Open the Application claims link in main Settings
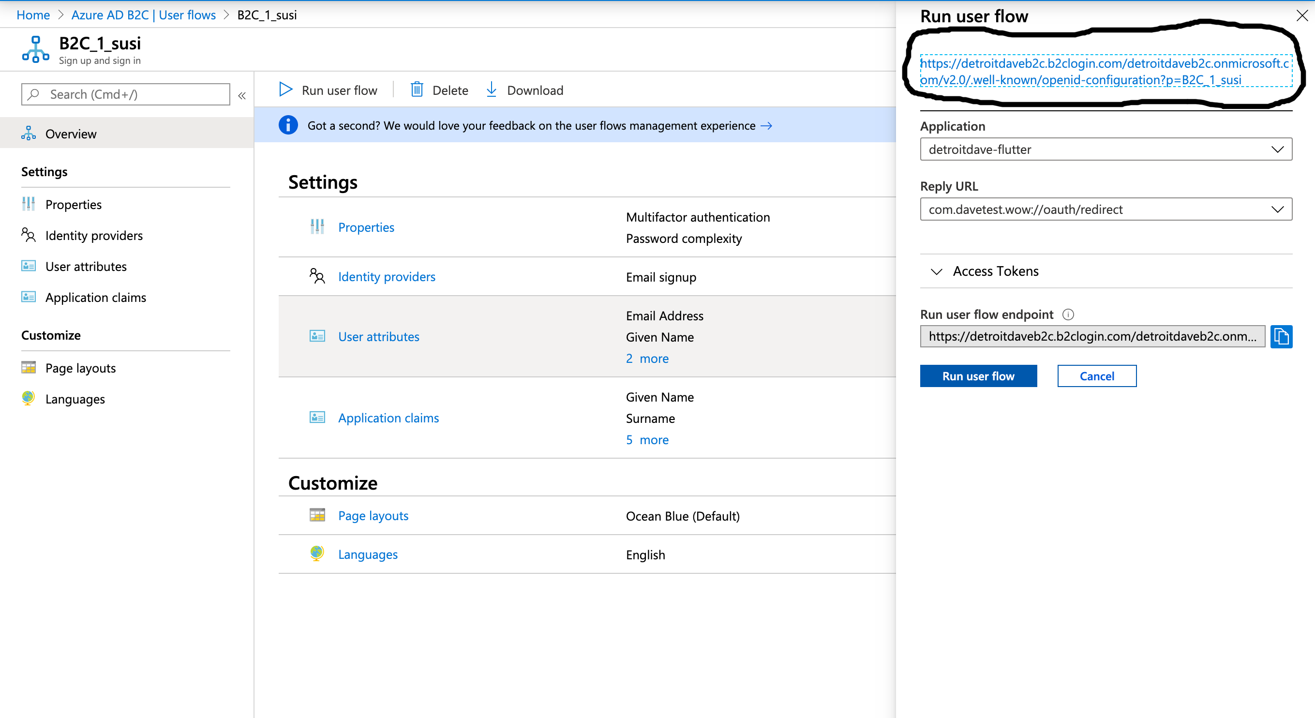The image size is (1315, 718). (x=388, y=418)
